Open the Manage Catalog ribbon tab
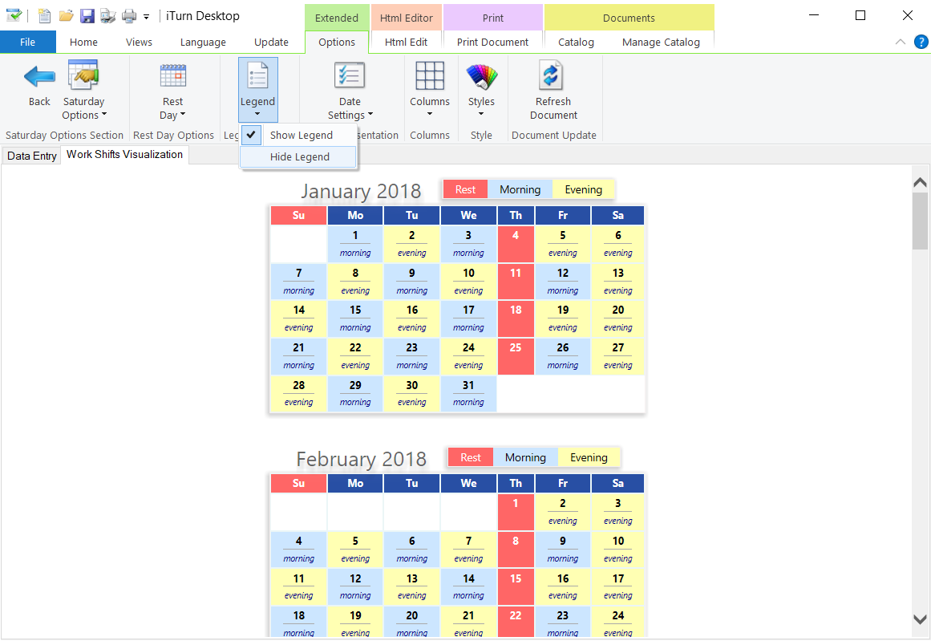This screenshot has width=931, height=641. (x=661, y=43)
